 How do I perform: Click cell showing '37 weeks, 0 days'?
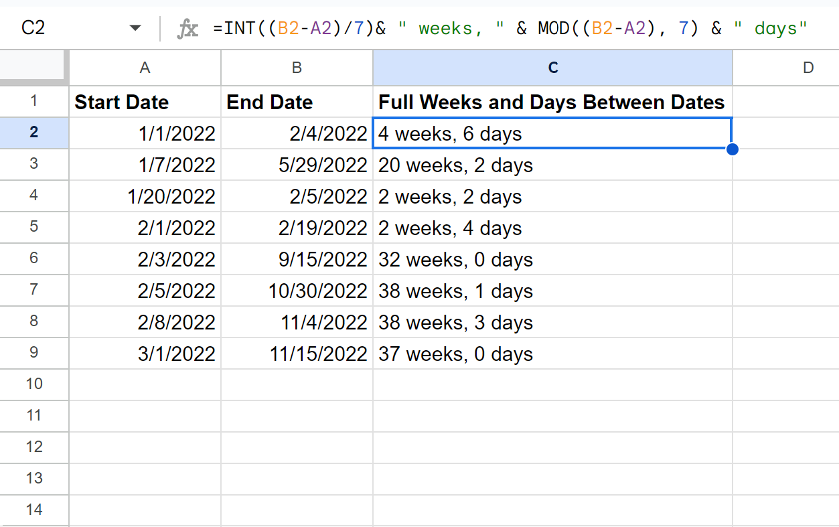[552, 354]
